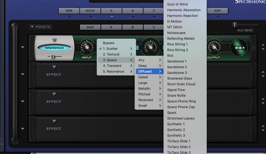Open the Small submenu

(149, 105)
